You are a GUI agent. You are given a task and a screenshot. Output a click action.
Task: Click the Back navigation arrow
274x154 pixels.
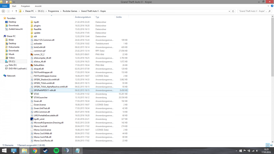point(3,11)
